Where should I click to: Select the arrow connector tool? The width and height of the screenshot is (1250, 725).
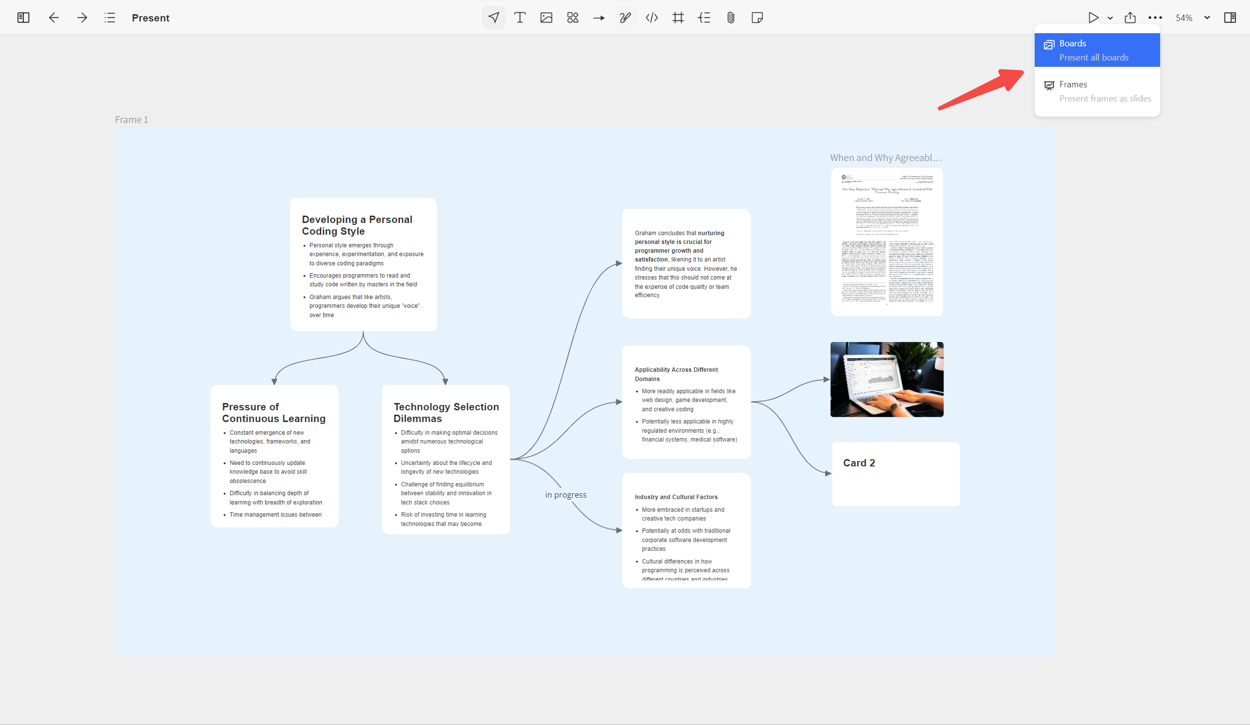599,18
